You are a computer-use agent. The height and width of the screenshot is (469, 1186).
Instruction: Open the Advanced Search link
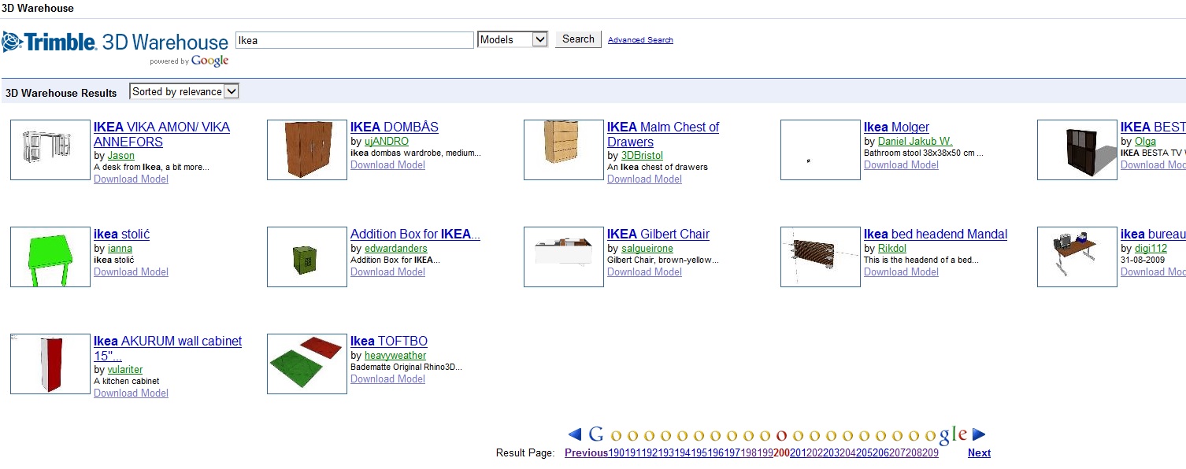click(x=640, y=40)
